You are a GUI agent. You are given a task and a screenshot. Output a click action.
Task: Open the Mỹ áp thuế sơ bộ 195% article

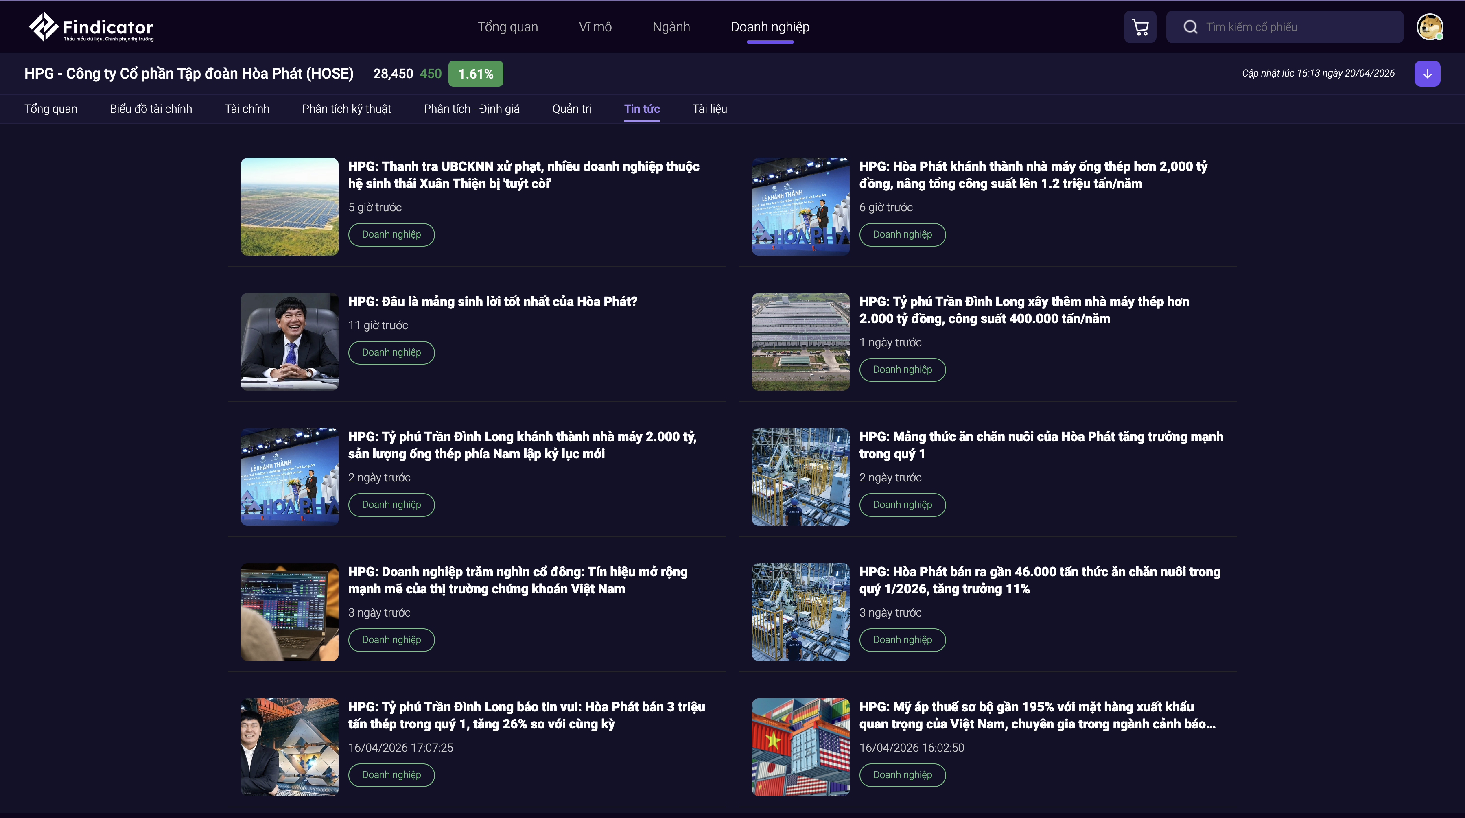click(1037, 715)
